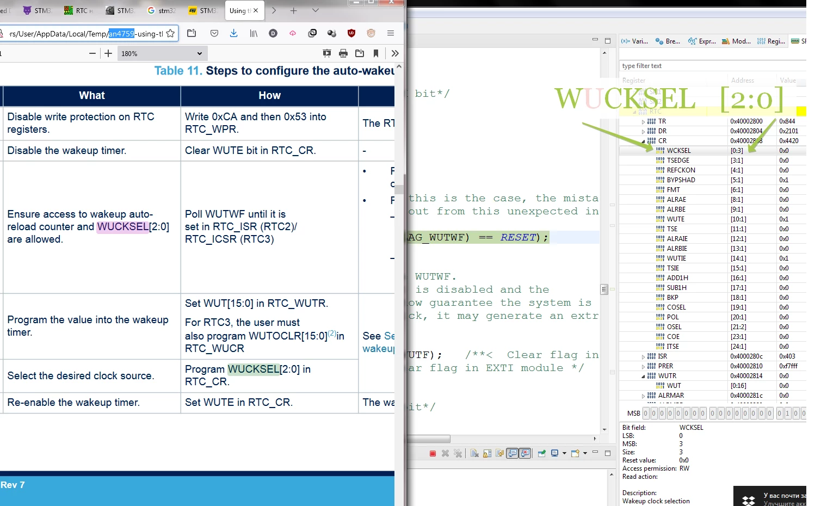Toggle Show Console on Standard Out
Screen dimensions: 815x506
coord(513,453)
